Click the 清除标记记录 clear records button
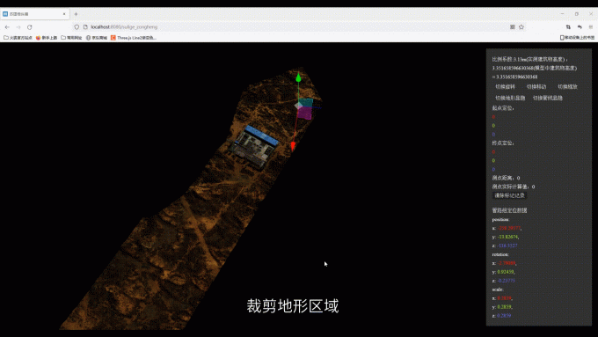The width and height of the screenshot is (598, 337). tap(509, 195)
